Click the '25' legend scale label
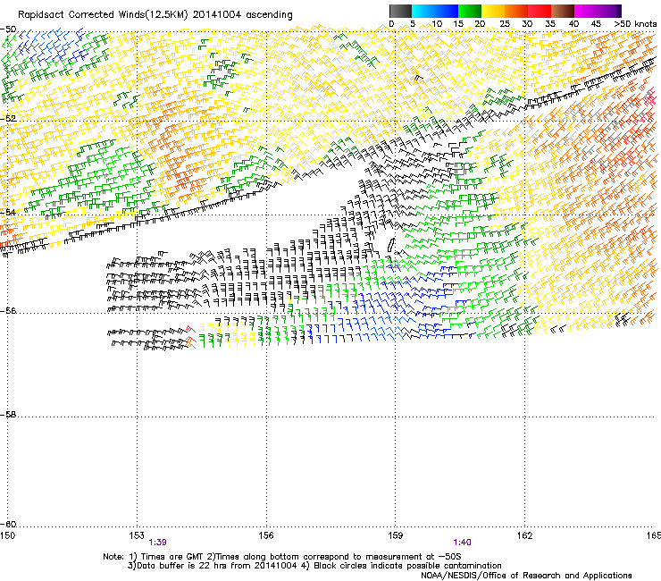This screenshot has height=581, width=661. pos(504,24)
